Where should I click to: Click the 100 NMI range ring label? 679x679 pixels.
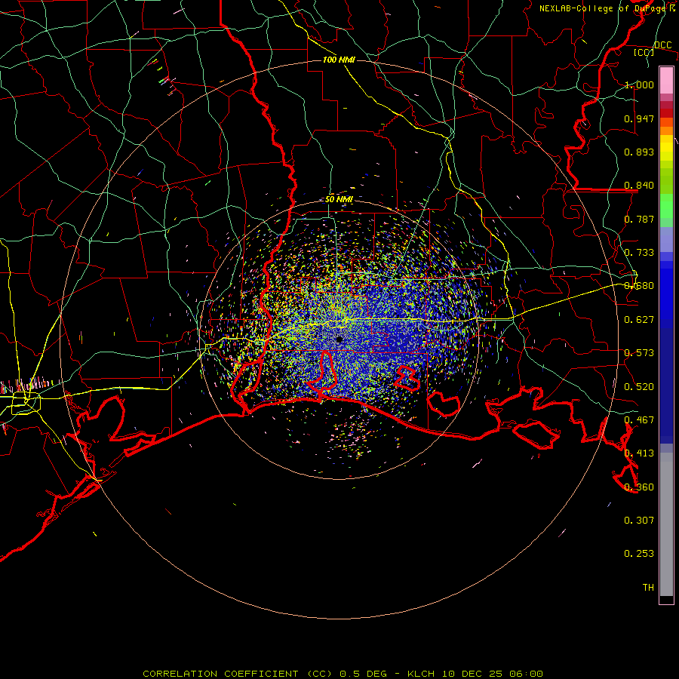pos(339,60)
